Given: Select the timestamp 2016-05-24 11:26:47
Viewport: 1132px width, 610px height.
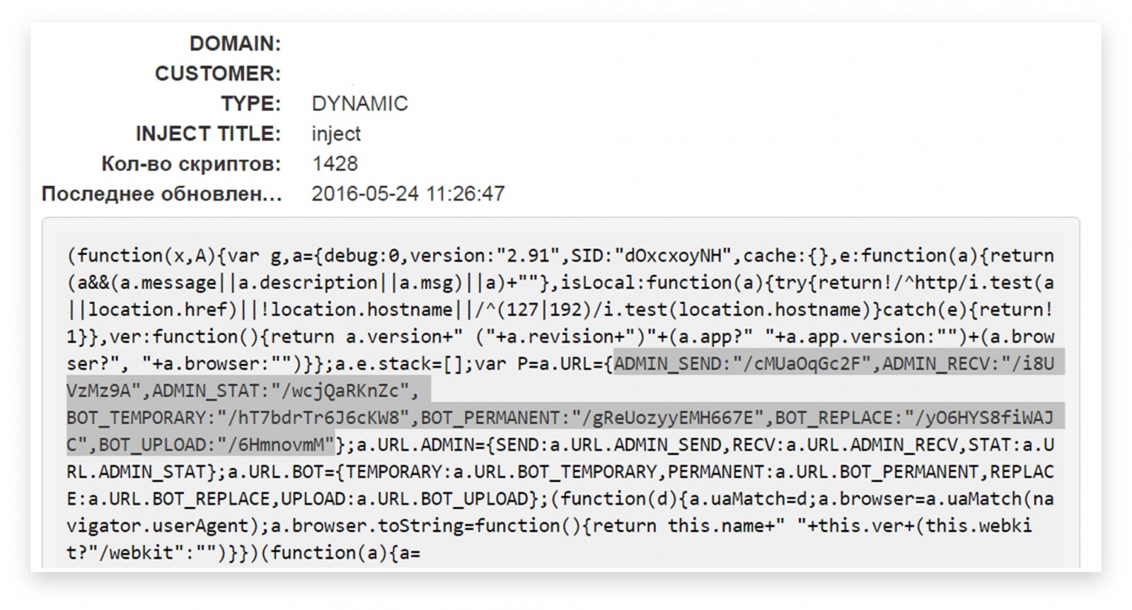Looking at the screenshot, I should (x=408, y=194).
